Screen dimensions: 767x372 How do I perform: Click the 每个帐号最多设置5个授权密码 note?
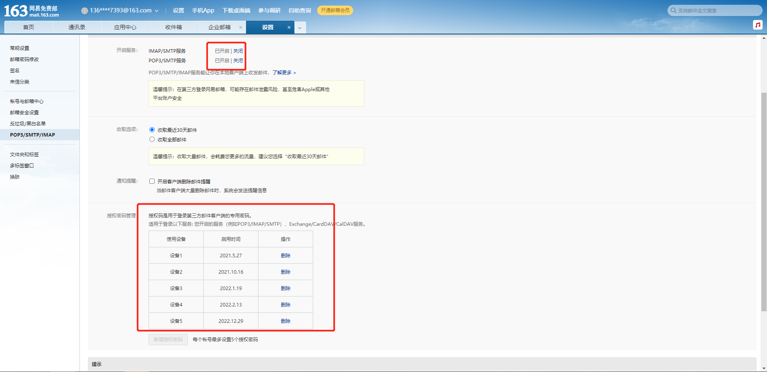225,340
